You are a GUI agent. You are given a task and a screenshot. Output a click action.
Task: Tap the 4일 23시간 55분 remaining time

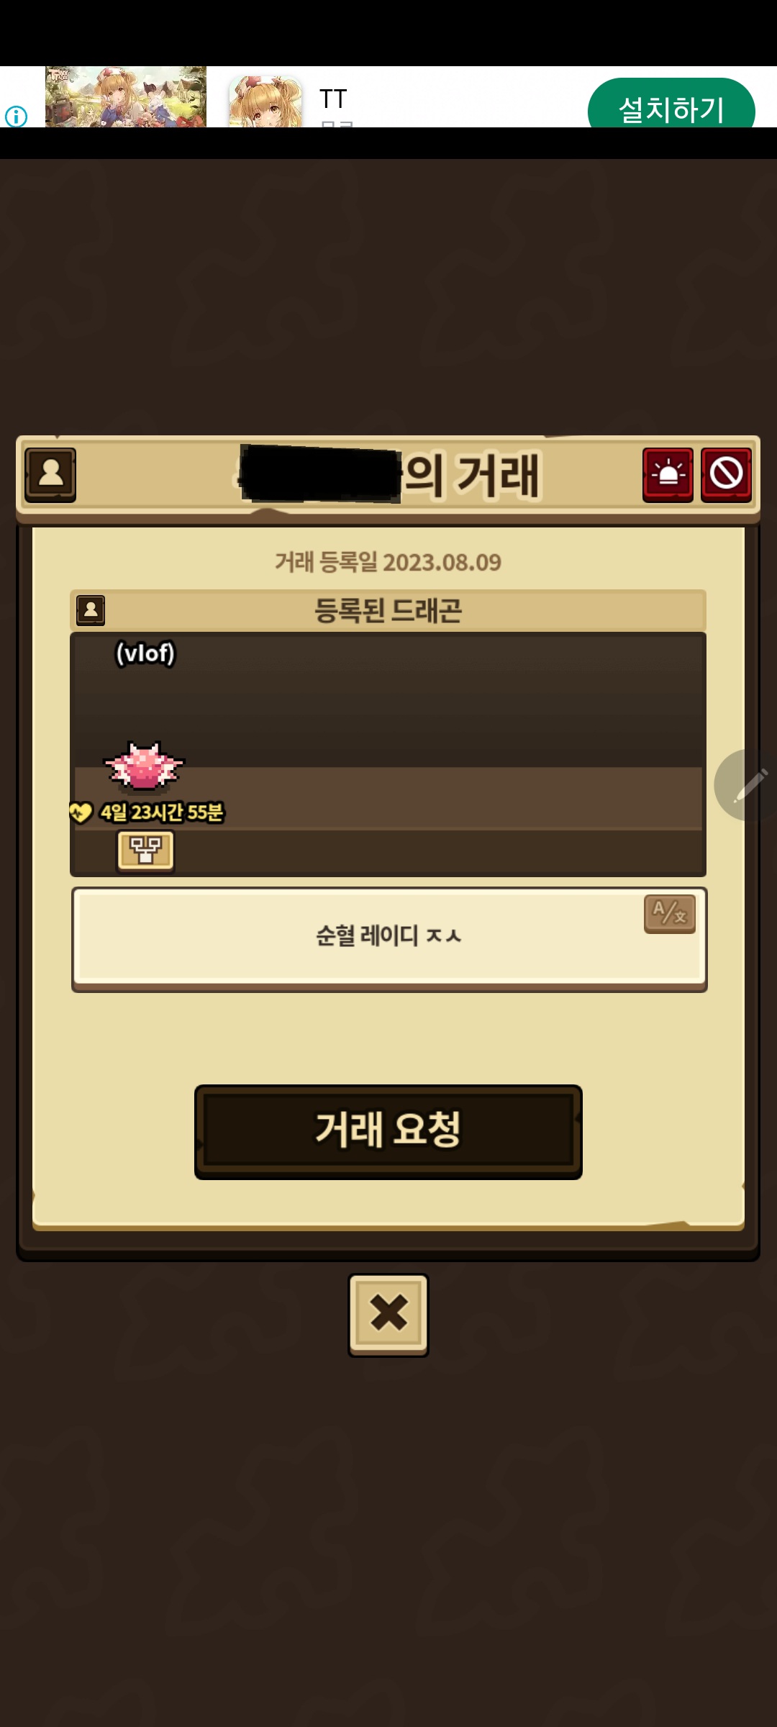pos(162,812)
